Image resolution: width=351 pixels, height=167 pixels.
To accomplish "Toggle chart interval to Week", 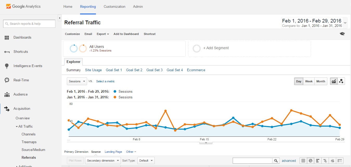I will 309,81.
